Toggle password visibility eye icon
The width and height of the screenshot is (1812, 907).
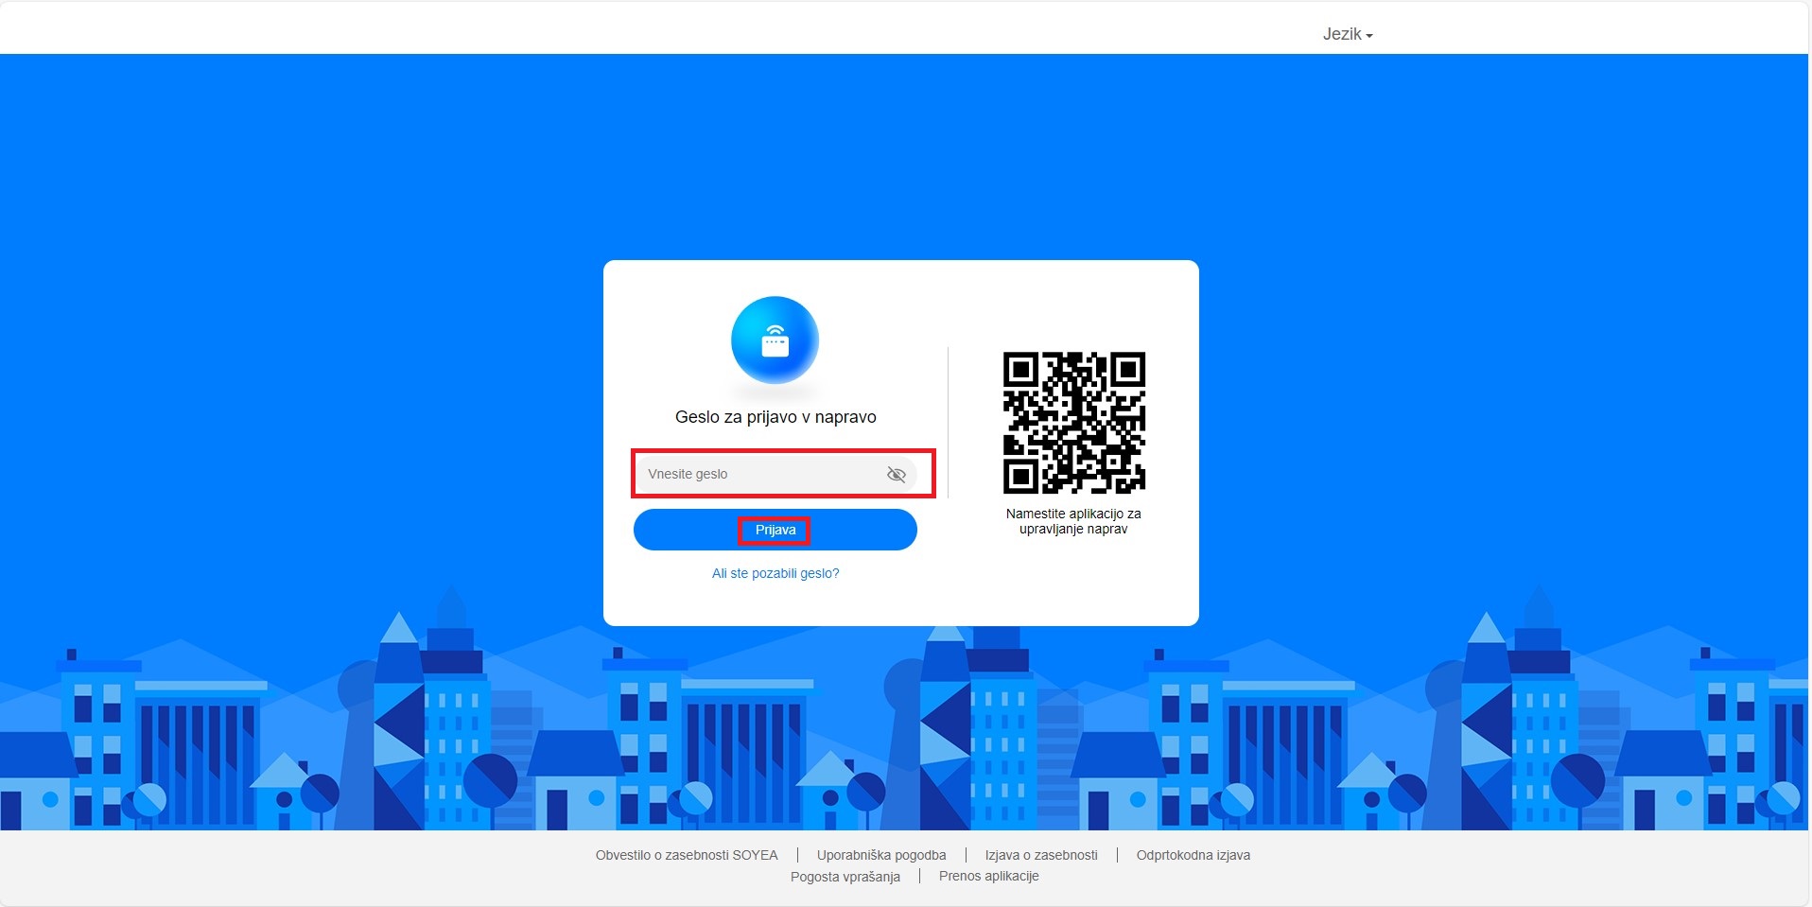(896, 474)
